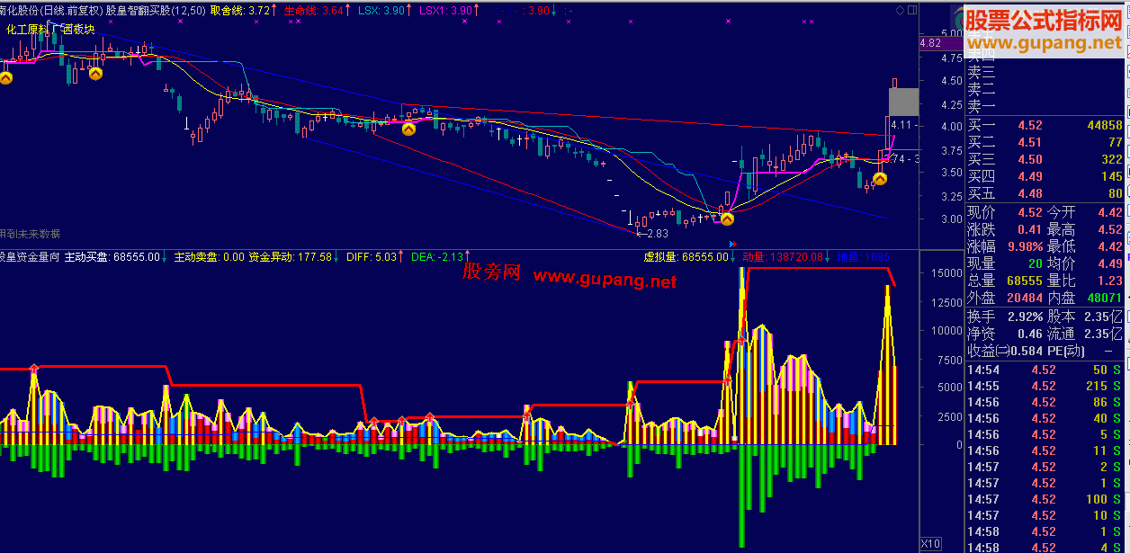Click the 资金异动 177.58 value
This screenshot has width=1130, height=553.
pos(291,257)
